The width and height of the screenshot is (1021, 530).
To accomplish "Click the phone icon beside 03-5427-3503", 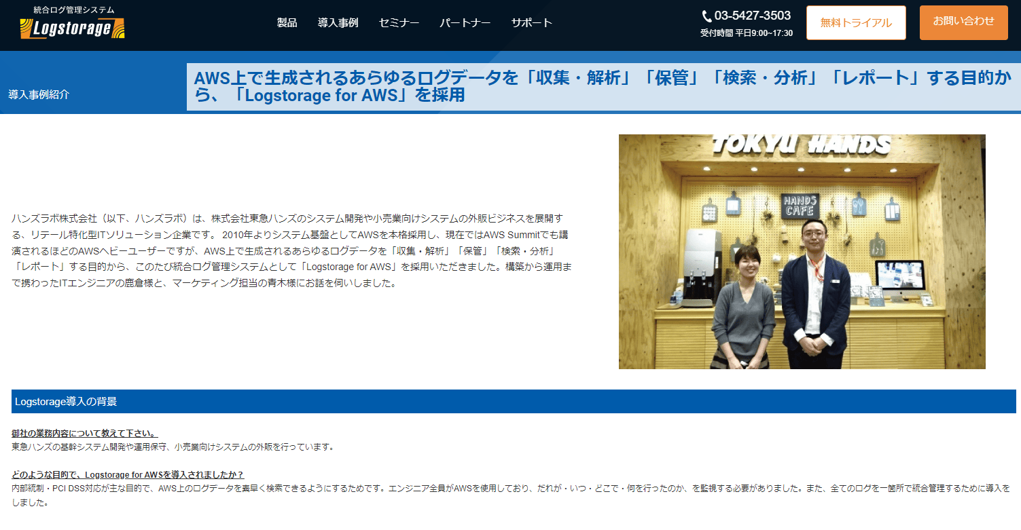I will (x=706, y=16).
